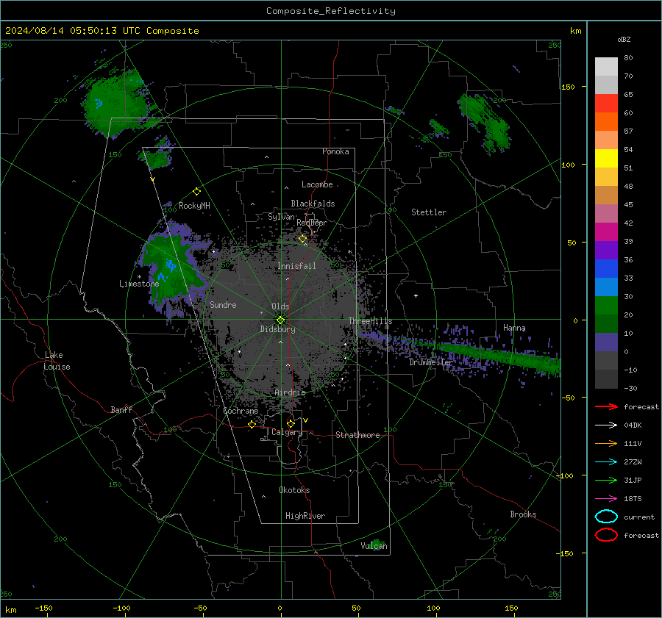Viewport: 662px width, 618px height.
Task: Click the Didsbury town label
Action: 277,329
